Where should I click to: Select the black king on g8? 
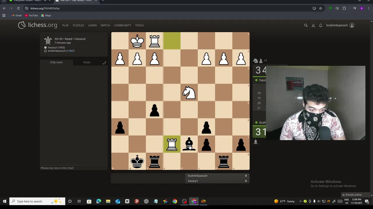click(137, 161)
